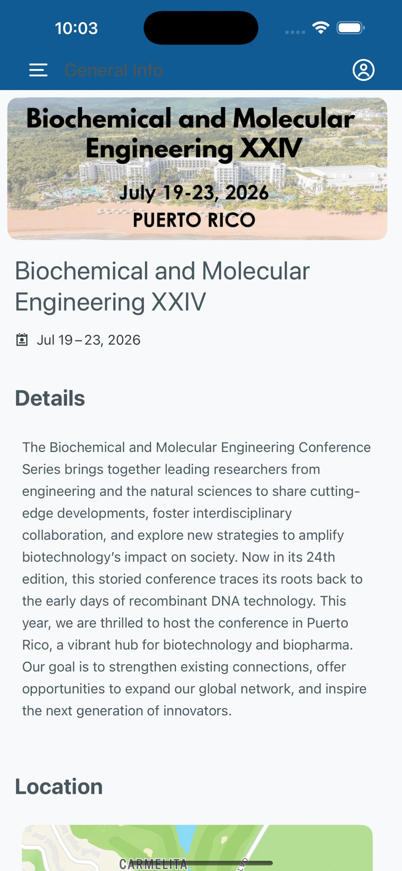Tap the July 19-23, 2026 banner text
The width and height of the screenshot is (402, 871).
(194, 193)
